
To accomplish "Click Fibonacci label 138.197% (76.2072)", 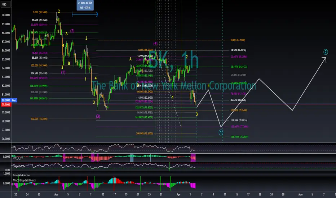I will click(x=240, y=137).
